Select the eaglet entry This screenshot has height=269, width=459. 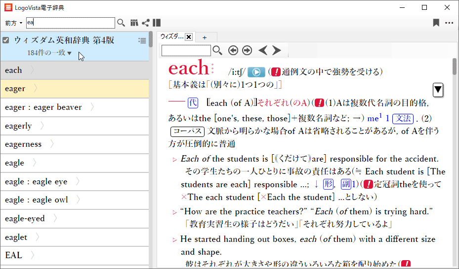click(x=74, y=237)
